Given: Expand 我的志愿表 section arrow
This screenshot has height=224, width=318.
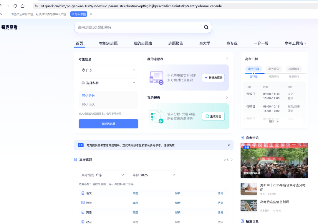Looking at the screenshot, I should (x=227, y=59).
